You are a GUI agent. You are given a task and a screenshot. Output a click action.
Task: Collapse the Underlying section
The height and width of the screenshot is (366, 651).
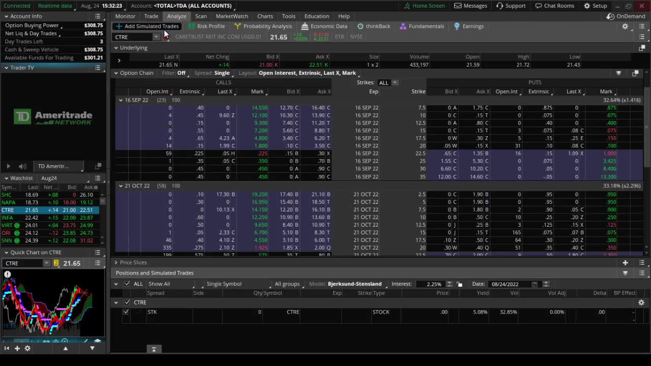point(116,48)
